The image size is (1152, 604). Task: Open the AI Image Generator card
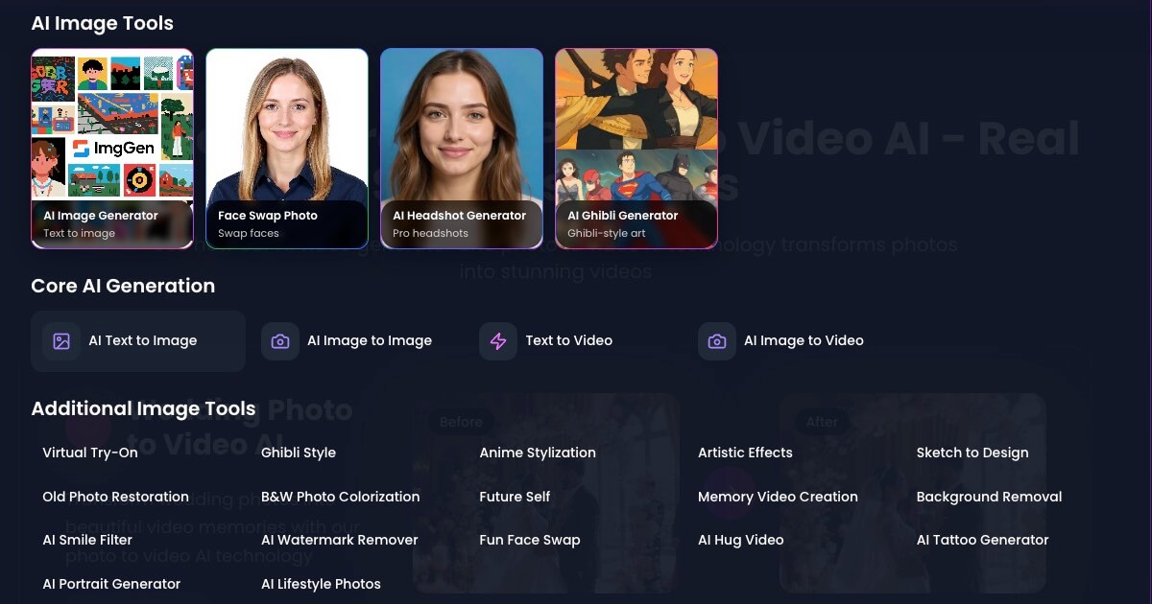coord(112,149)
